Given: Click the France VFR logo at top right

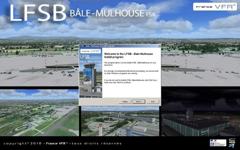Looking at the screenshot, I should click(x=215, y=7).
